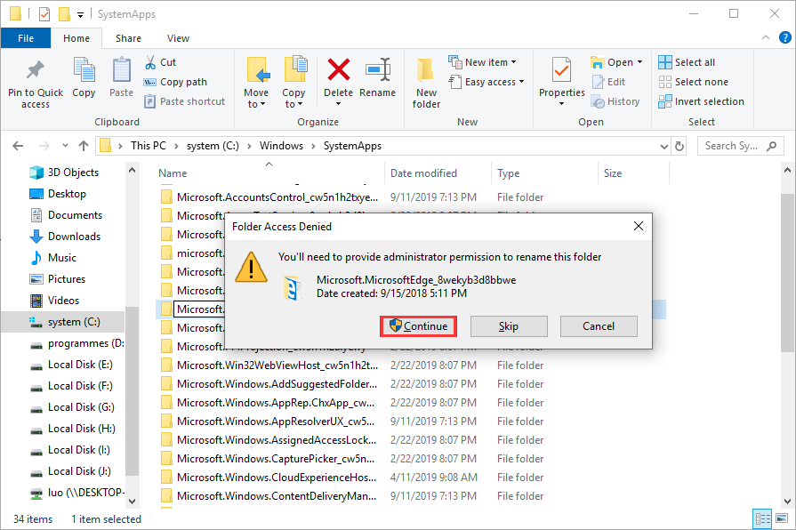Click Continue in the Access Denied dialog
The width and height of the screenshot is (796, 530).
tap(418, 326)
